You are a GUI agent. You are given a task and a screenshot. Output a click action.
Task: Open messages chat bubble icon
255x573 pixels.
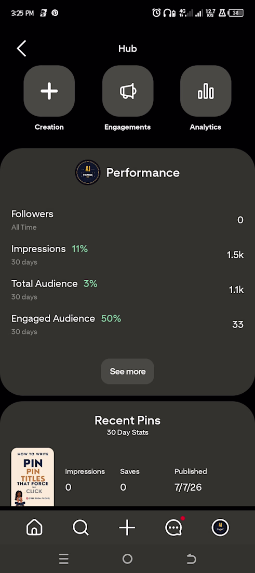(x=174, y=528)
